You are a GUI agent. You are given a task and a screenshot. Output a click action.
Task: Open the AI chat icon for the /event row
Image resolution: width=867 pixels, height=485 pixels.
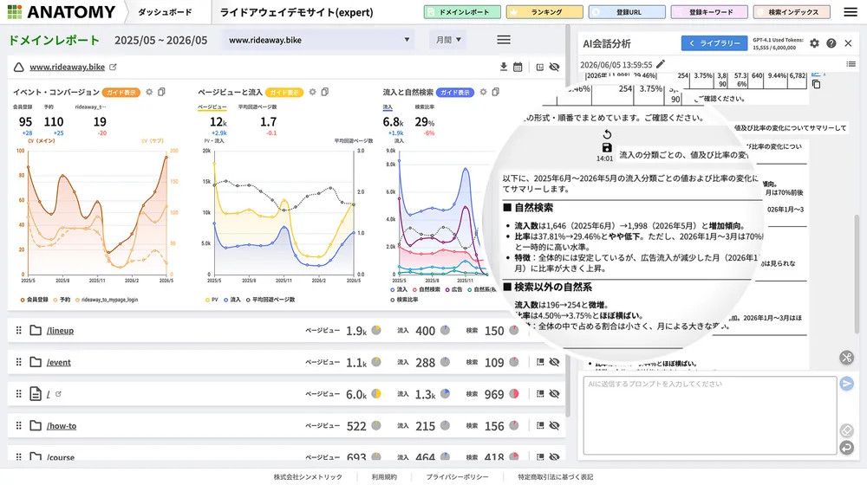pyautogui.click(x=539, y=362)
